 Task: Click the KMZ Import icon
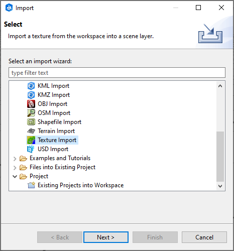[x=31, y=95]
